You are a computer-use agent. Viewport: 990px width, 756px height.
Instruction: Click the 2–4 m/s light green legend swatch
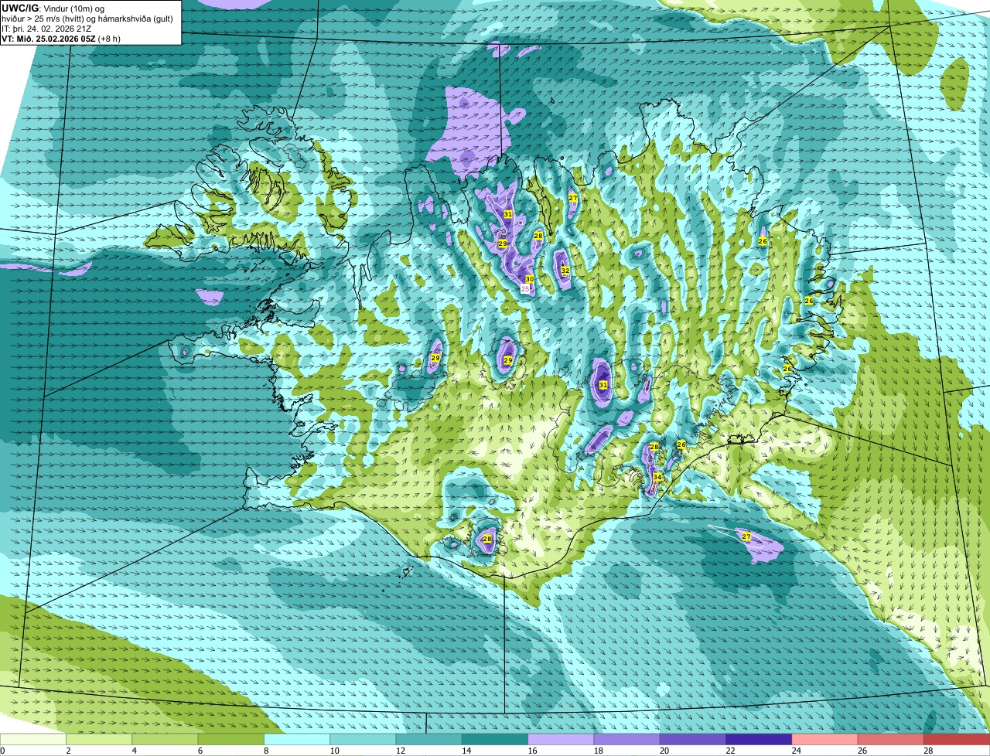[x=99, y=739]
